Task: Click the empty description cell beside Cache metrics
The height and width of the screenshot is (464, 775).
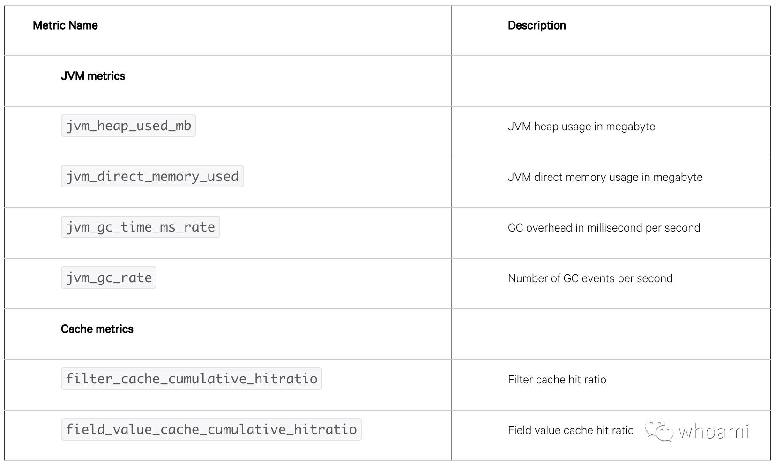Action: 611,334
